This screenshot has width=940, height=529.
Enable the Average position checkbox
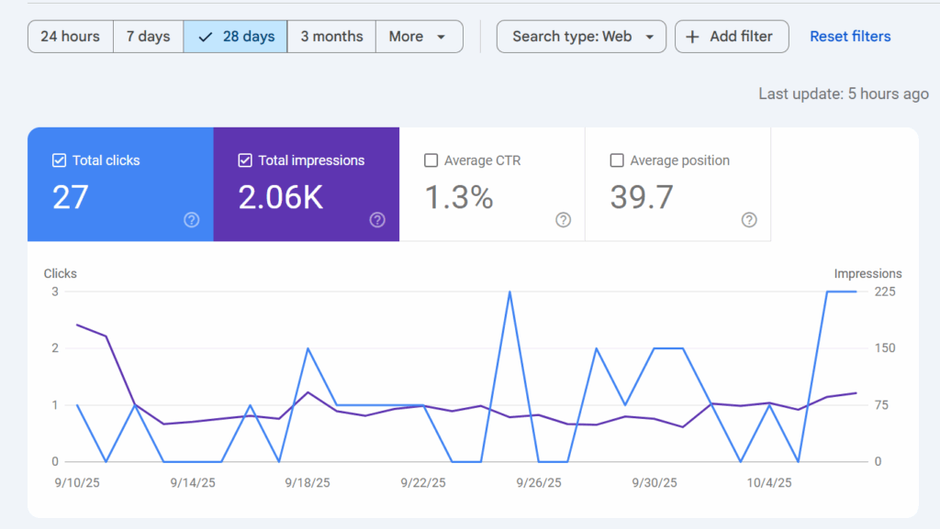[617, 160]
